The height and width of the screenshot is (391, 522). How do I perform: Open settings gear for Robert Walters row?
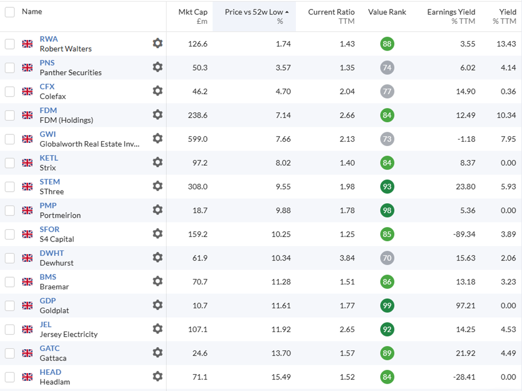(x=158, y=43)
